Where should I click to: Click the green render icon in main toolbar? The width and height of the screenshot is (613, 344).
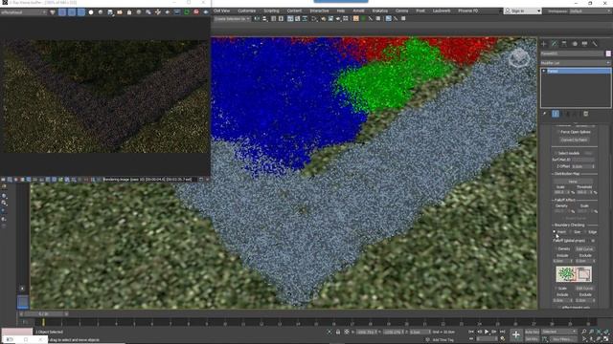coord(363,18)
